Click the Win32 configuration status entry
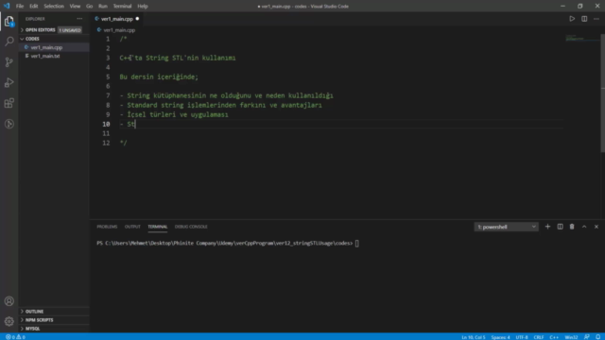 (571, 337)
